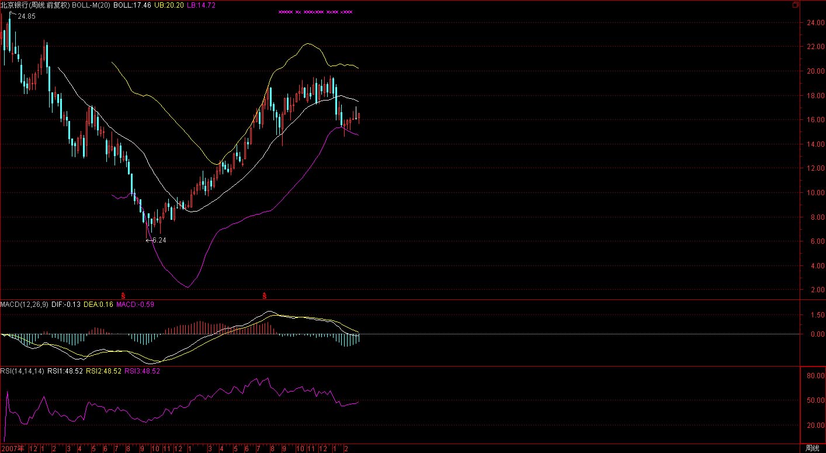Screen dimensions: 826x453
Task: Click the yellow UB:20.20 value
Action: pos(169,5)
